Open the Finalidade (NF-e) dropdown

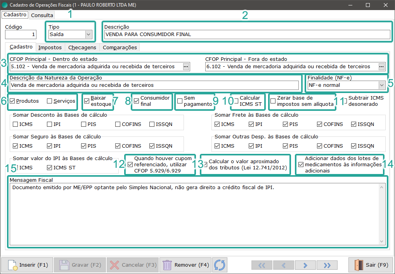pos(381,85)
